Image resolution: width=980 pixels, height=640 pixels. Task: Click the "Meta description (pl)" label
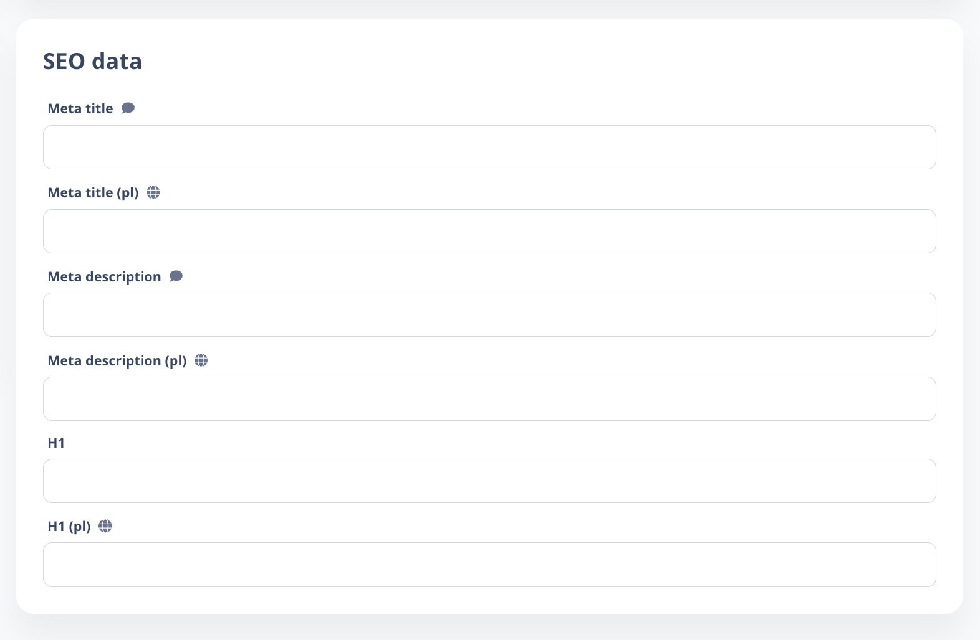(x=117, y=361)
